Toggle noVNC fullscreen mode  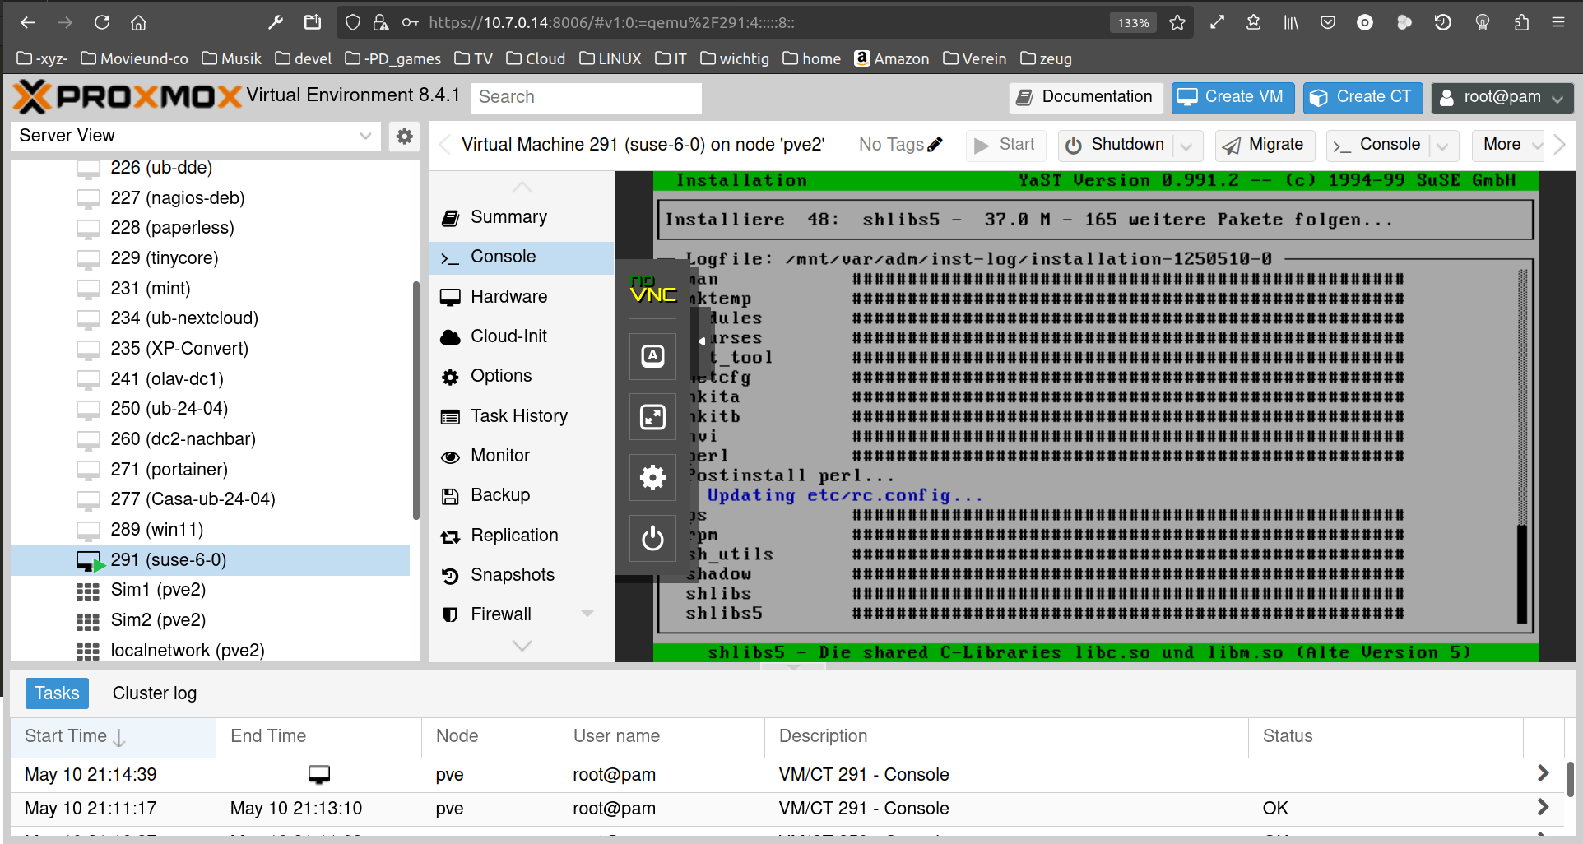pos(652,417)
